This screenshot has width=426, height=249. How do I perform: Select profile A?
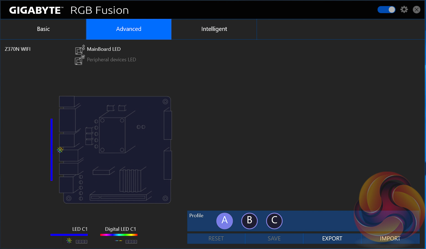tap(224, 221)
